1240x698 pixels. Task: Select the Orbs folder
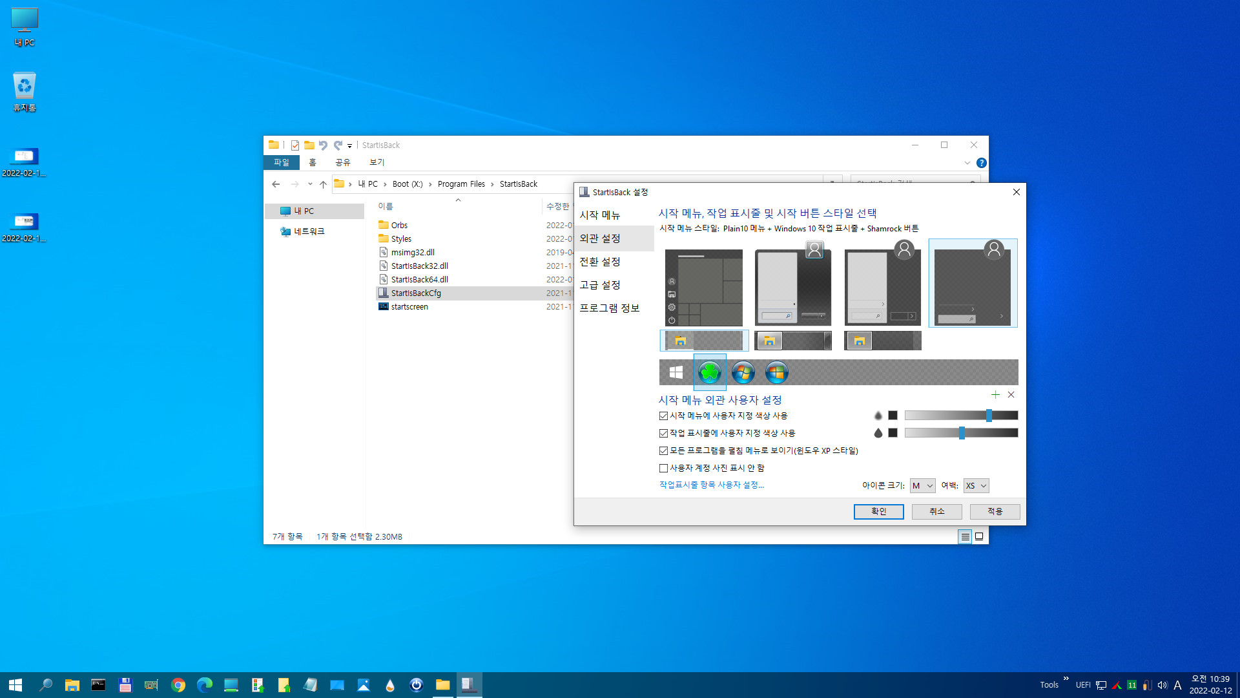click(x=399, y=226)
